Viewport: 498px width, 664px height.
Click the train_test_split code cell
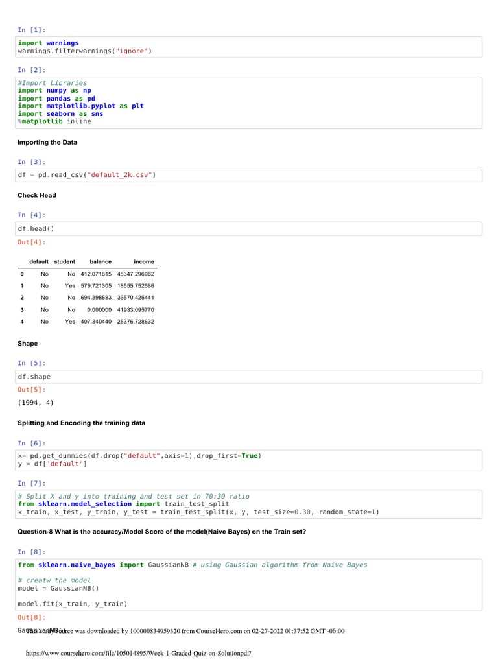pos(248,504)
